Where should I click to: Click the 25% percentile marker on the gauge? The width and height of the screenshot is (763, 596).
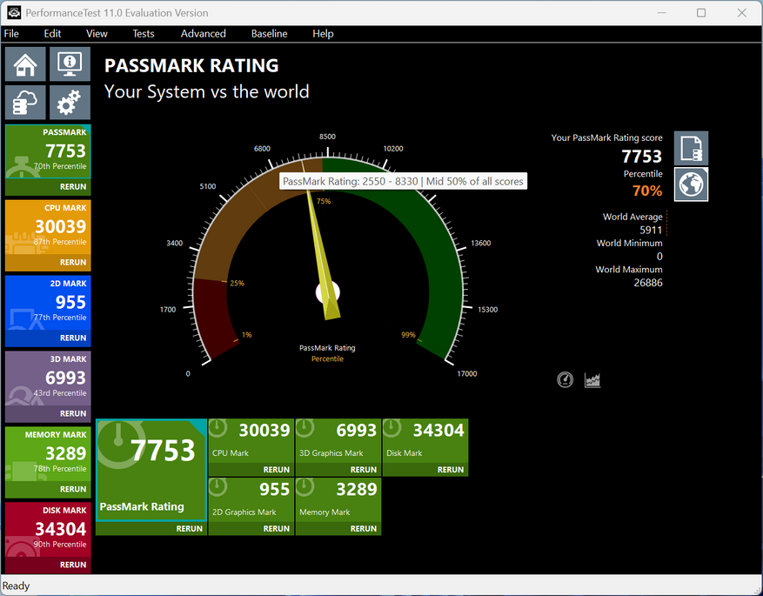(237, 283)
